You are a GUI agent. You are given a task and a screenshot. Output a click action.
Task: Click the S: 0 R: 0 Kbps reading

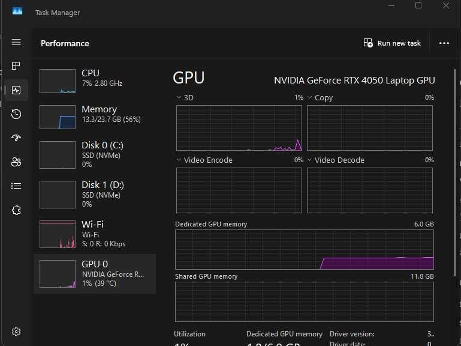coord(104,244)
